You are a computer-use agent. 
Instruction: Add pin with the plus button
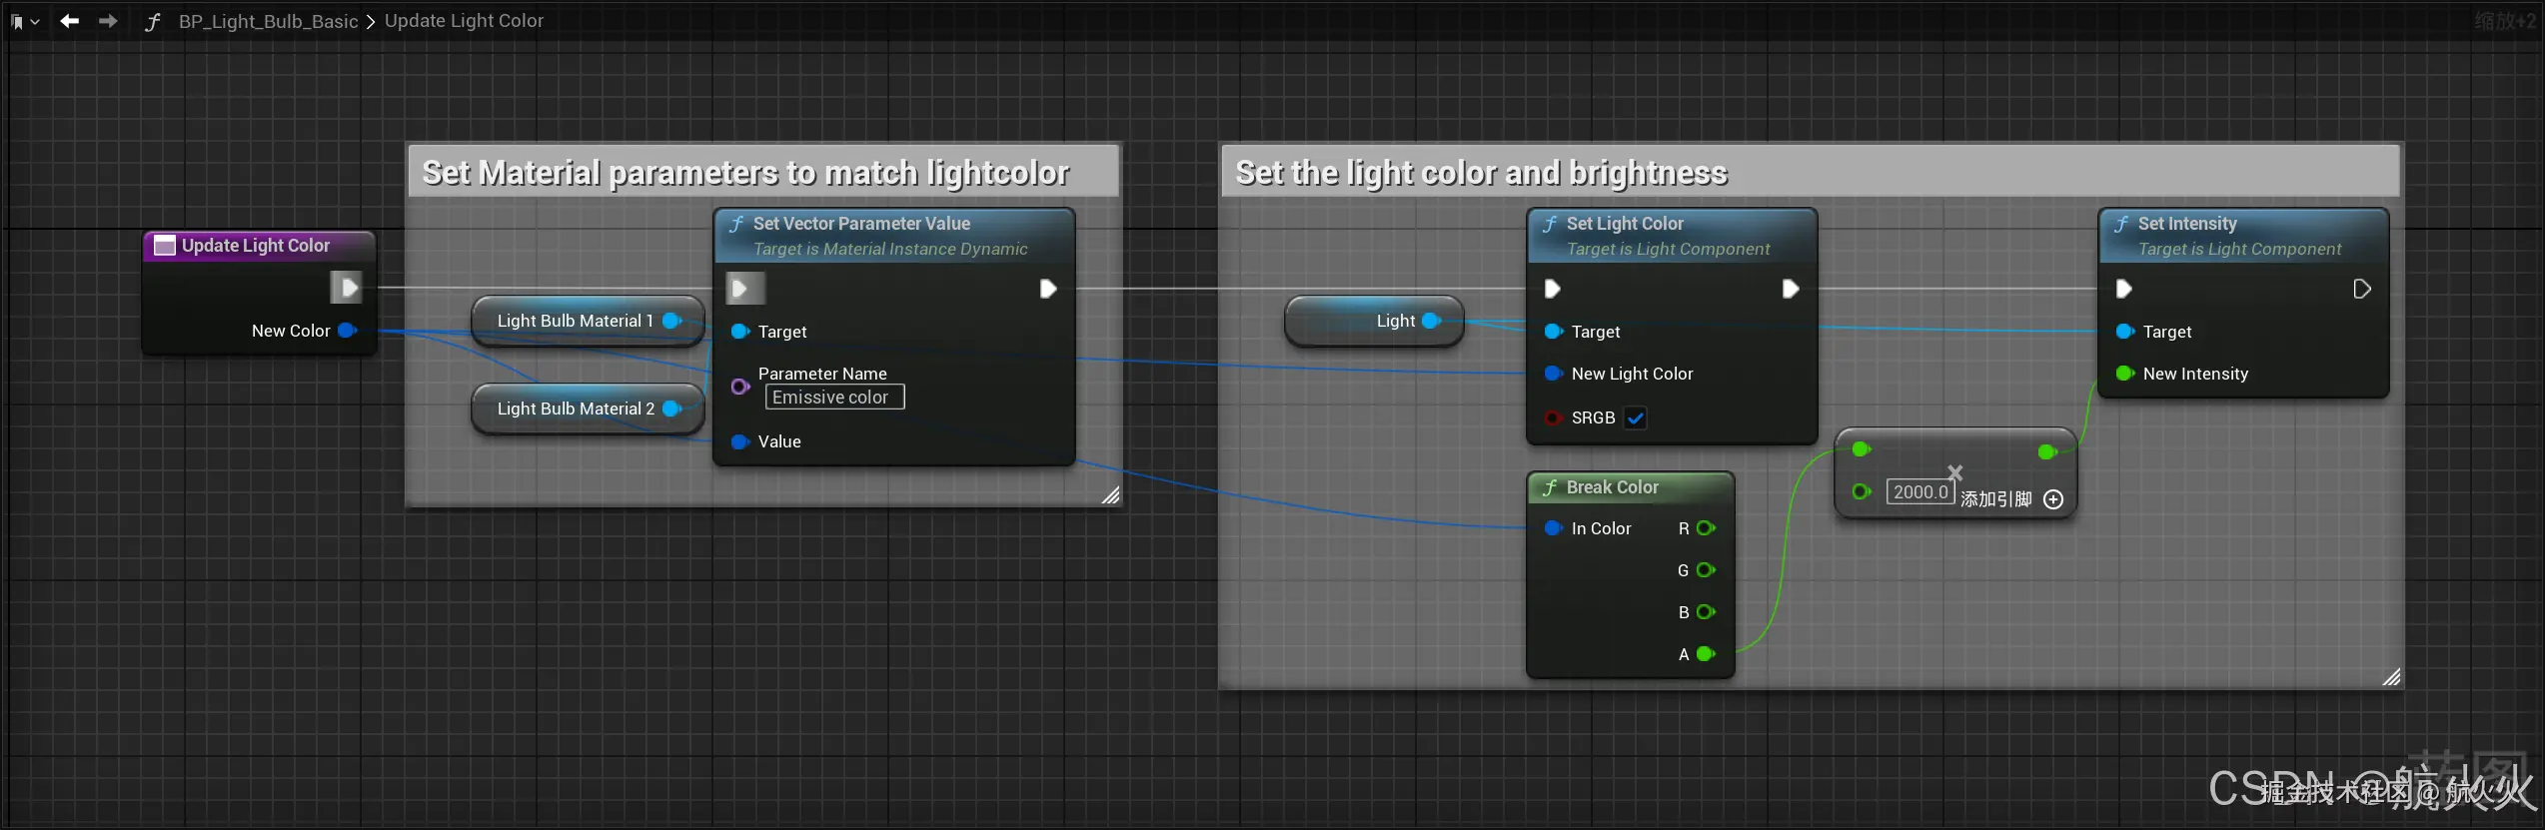pos(2053,499)
